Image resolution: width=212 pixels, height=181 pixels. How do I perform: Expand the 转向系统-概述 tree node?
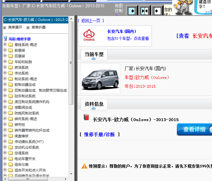click(5, 119)
